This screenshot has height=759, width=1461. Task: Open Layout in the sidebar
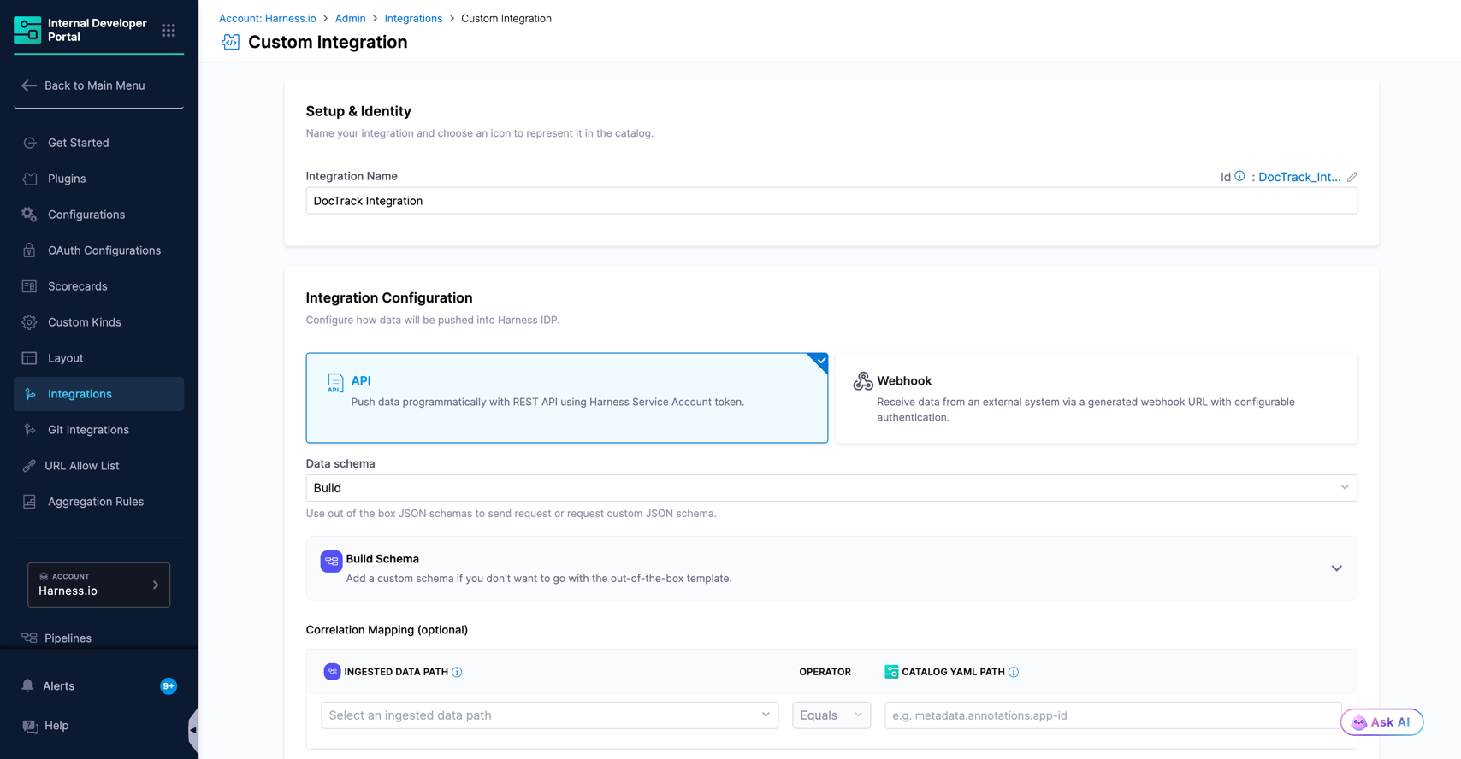99,358
